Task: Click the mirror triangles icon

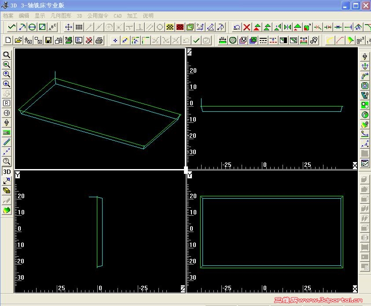Action: 287,27
